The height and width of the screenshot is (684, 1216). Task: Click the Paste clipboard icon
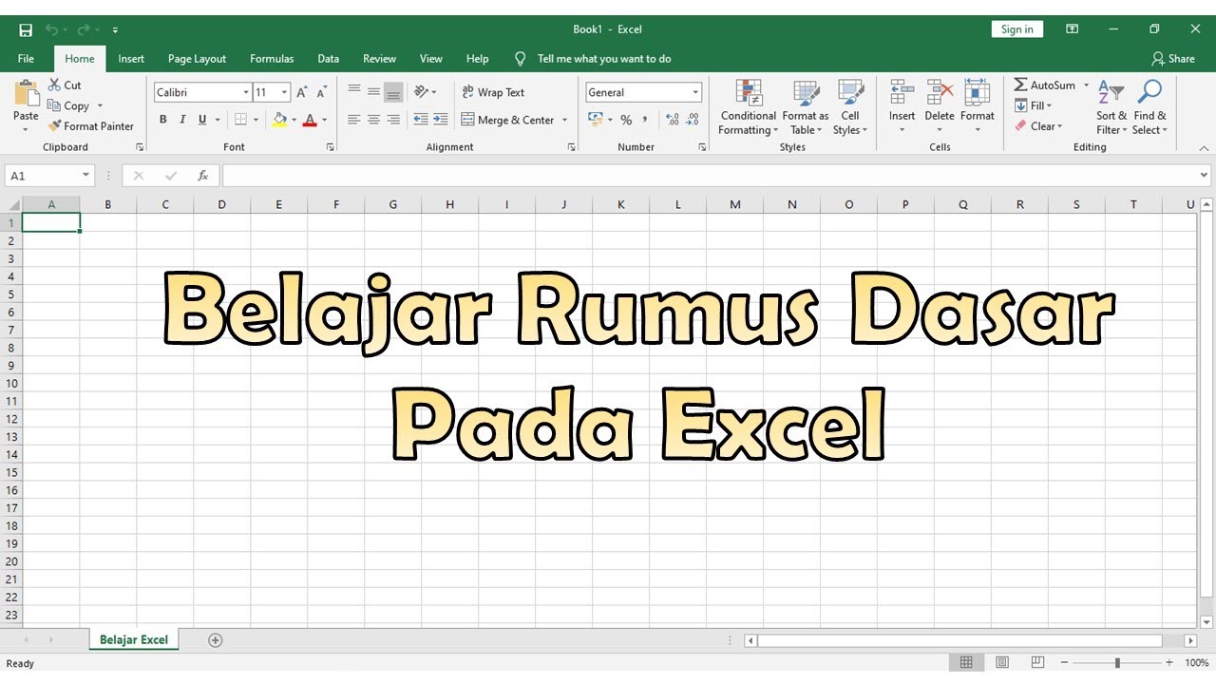pyautogui.click(x=26, y=95)
